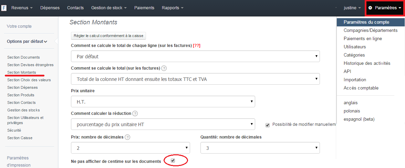Go to Section Documents in sidebar

23,57
